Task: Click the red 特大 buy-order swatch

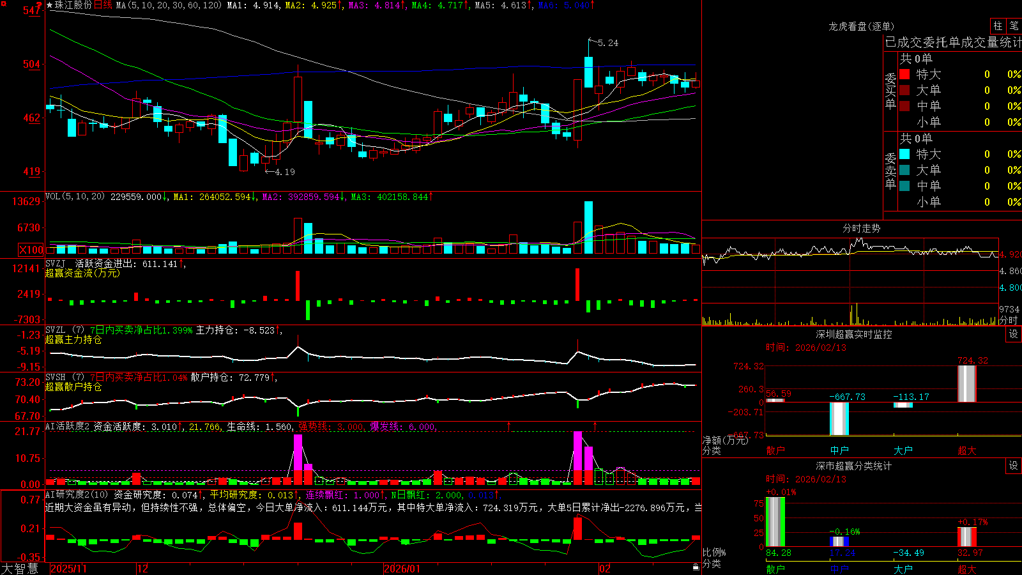Action: [x=904, y=74]
